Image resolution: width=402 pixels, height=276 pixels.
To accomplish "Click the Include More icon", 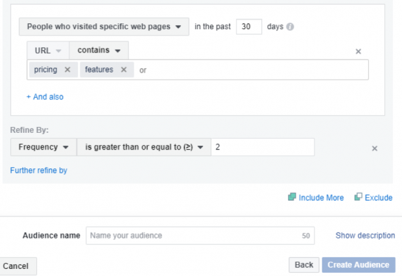I will 292,198.
